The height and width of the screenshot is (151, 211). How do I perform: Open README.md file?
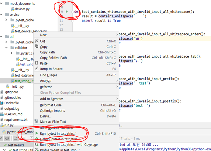13,114
